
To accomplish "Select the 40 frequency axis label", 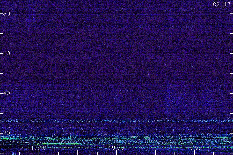I will pos(6,93).
